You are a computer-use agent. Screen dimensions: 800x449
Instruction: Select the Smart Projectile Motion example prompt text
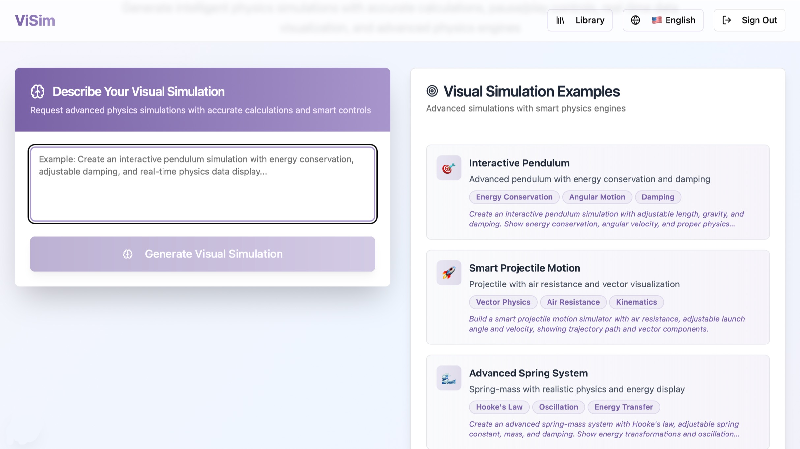tap(607, 324)
